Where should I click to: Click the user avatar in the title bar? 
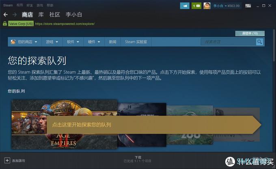click(x=207, y=6)
